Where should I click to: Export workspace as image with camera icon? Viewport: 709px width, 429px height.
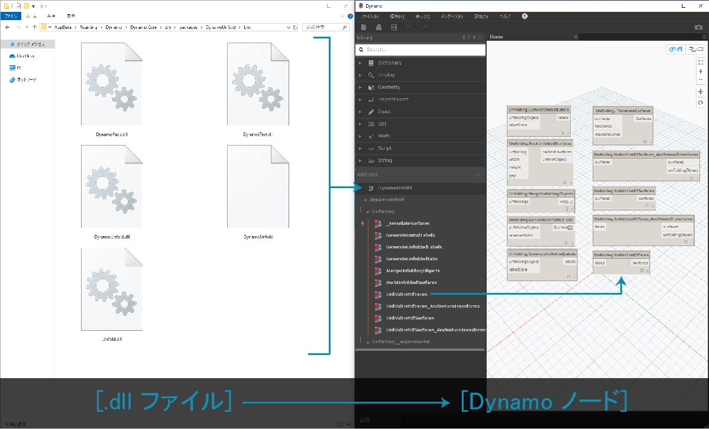(x=698, y=27)
